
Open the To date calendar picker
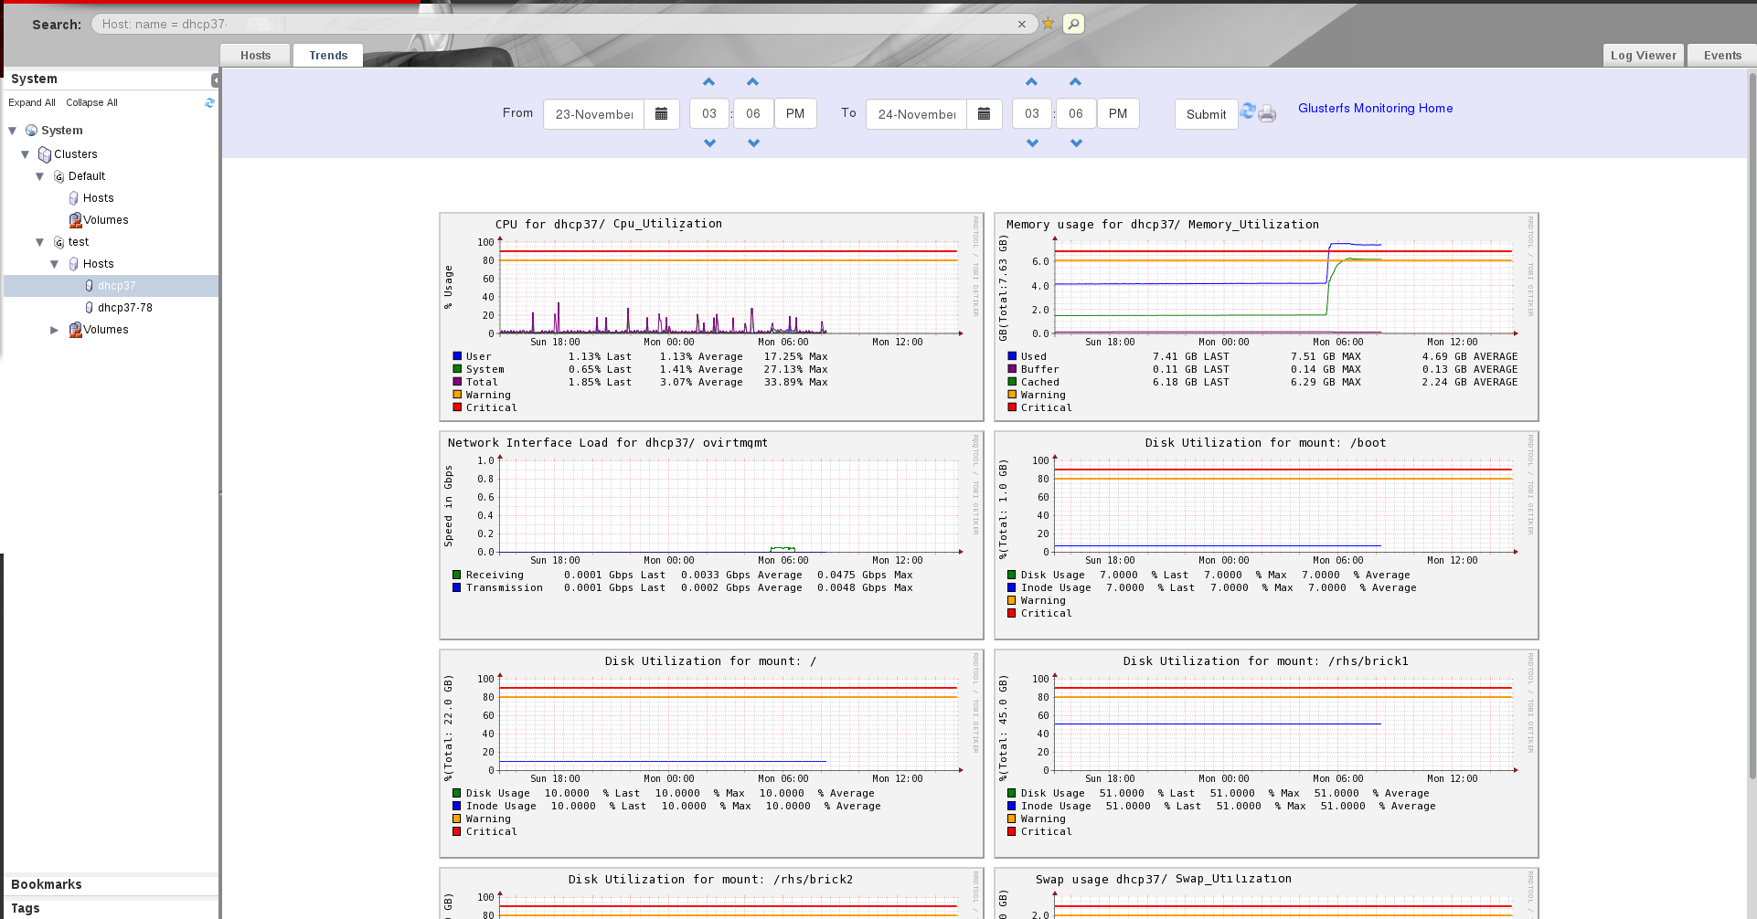984,114
